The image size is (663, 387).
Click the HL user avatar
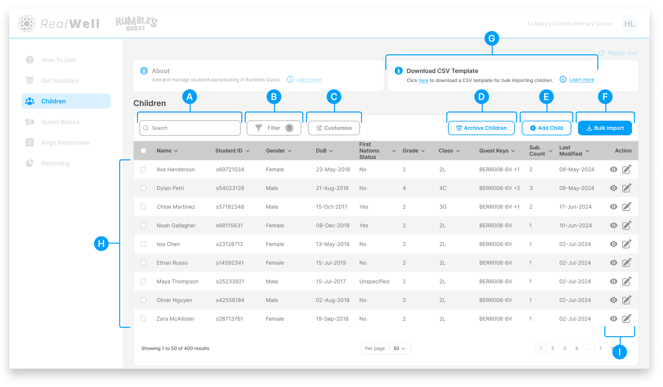click(629, 24)
